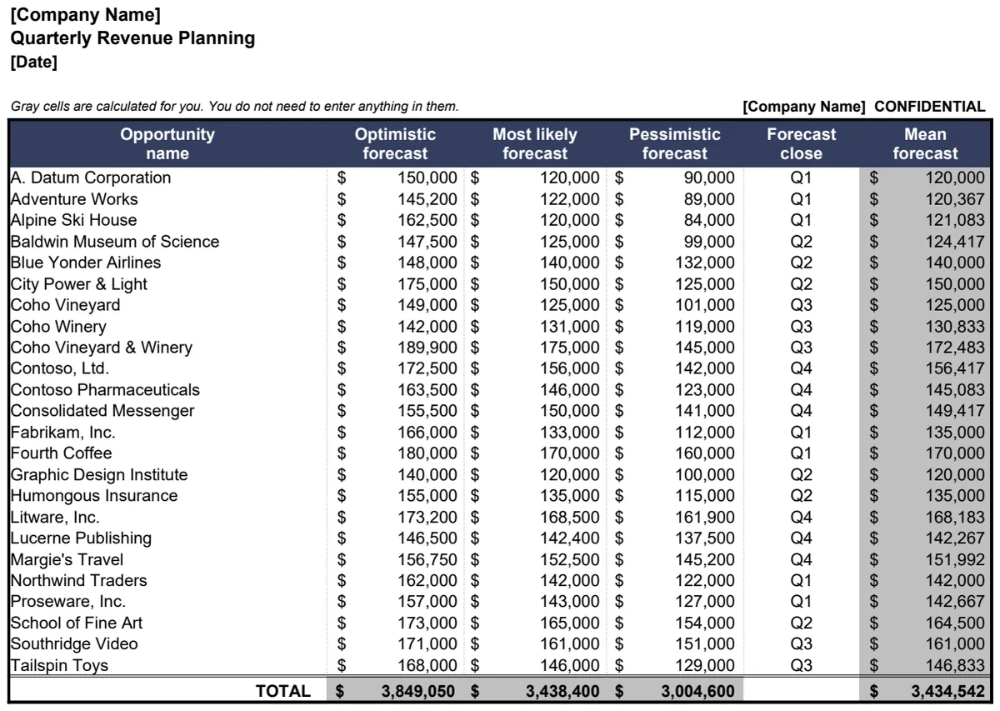
Task: Select the Mean forecast column header
Action: point(925,143)
